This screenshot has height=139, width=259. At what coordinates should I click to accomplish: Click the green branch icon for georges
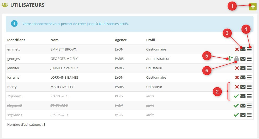point(230,59)
